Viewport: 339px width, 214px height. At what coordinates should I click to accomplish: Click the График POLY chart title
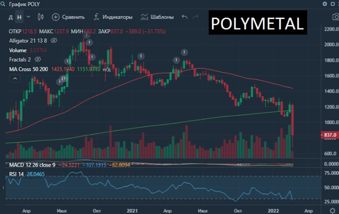pos(24,4)
